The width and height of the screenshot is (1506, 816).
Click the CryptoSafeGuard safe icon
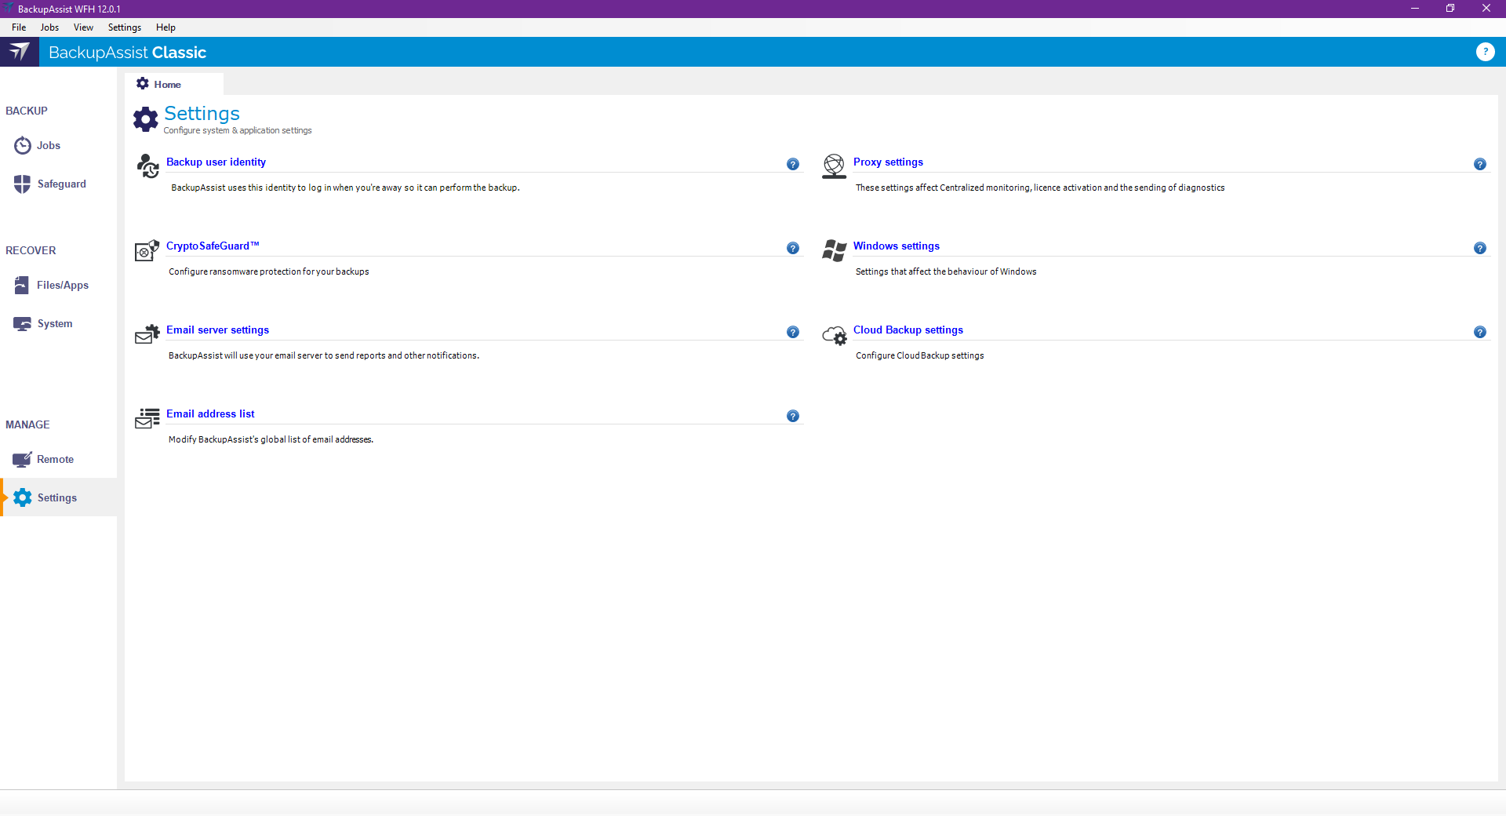pyautogui.click(x=147, y=250)
